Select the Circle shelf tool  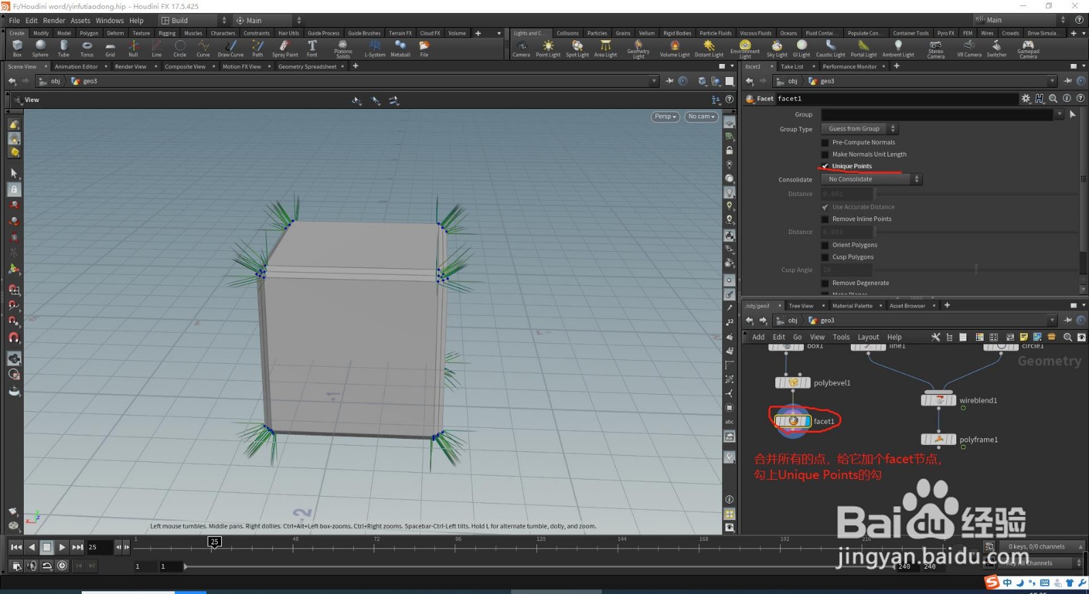pos(180,48)
